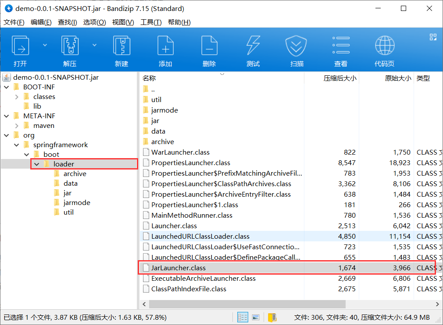Click the toolbar customize grid icon
This screenshot has width=443, height=325.
coord(433,37)
